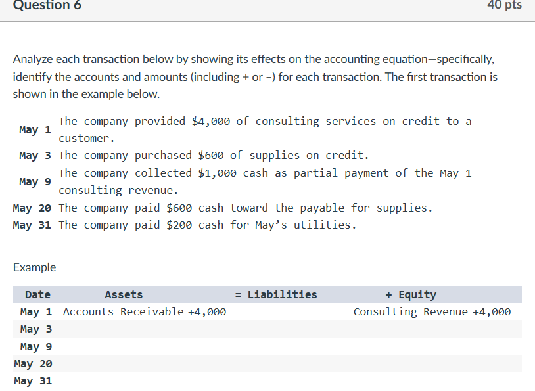
Task: Select Consulting Revenue +4,000 cell
Action: pos(433,311)
